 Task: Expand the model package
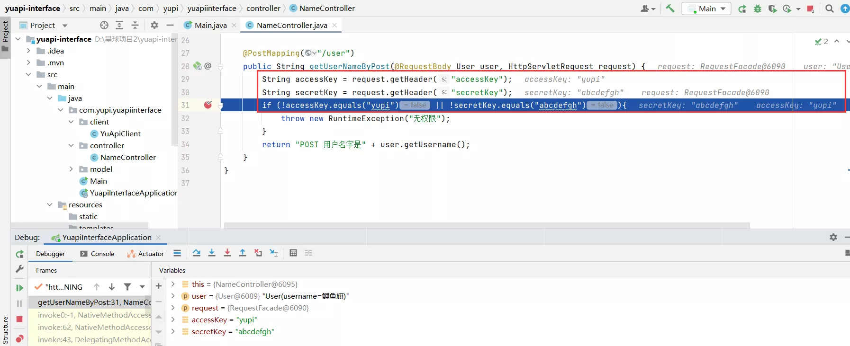pos(71,169)
